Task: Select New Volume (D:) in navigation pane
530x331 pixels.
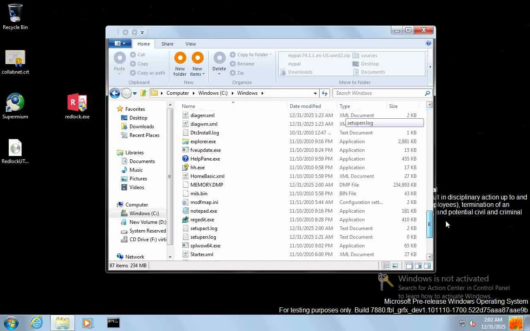Action: (x=148, y=222)
